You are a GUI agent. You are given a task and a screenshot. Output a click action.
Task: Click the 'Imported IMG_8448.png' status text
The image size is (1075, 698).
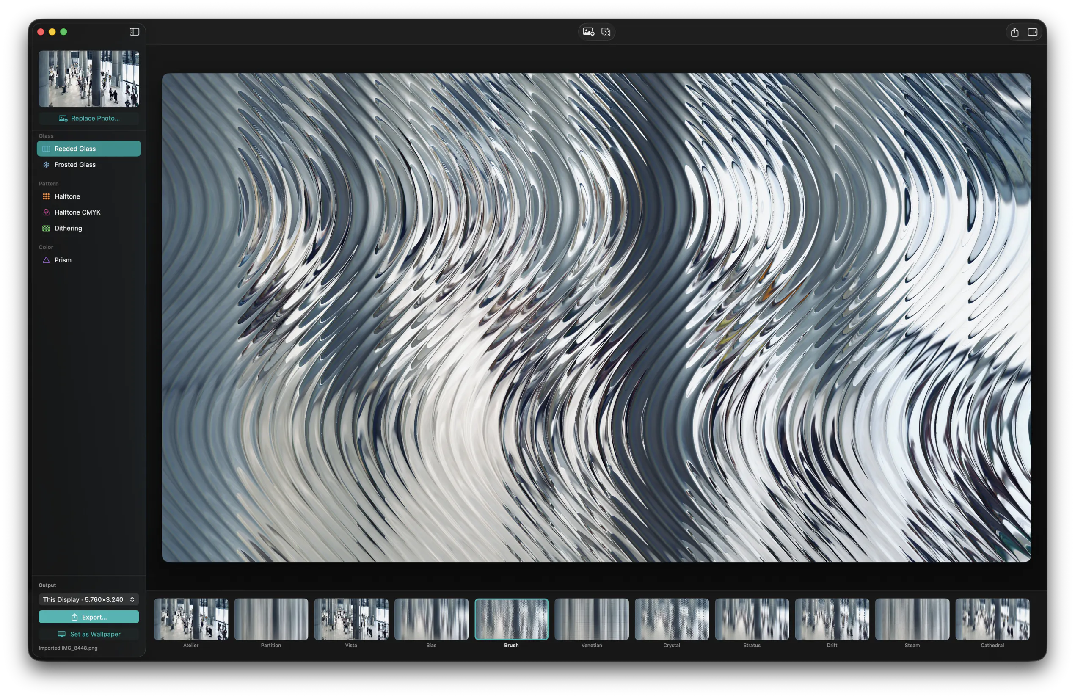(68, 648)
